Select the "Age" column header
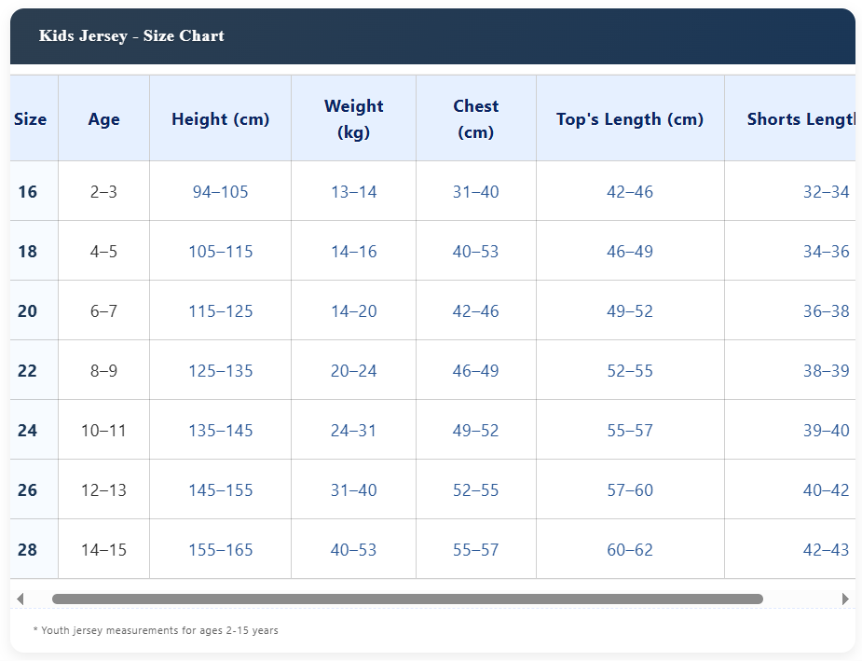The height and width of the screenshot is (661, 862). click(x=103, y=119)
